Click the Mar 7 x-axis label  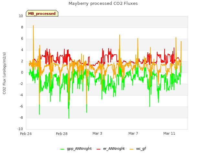pos(133,133)
